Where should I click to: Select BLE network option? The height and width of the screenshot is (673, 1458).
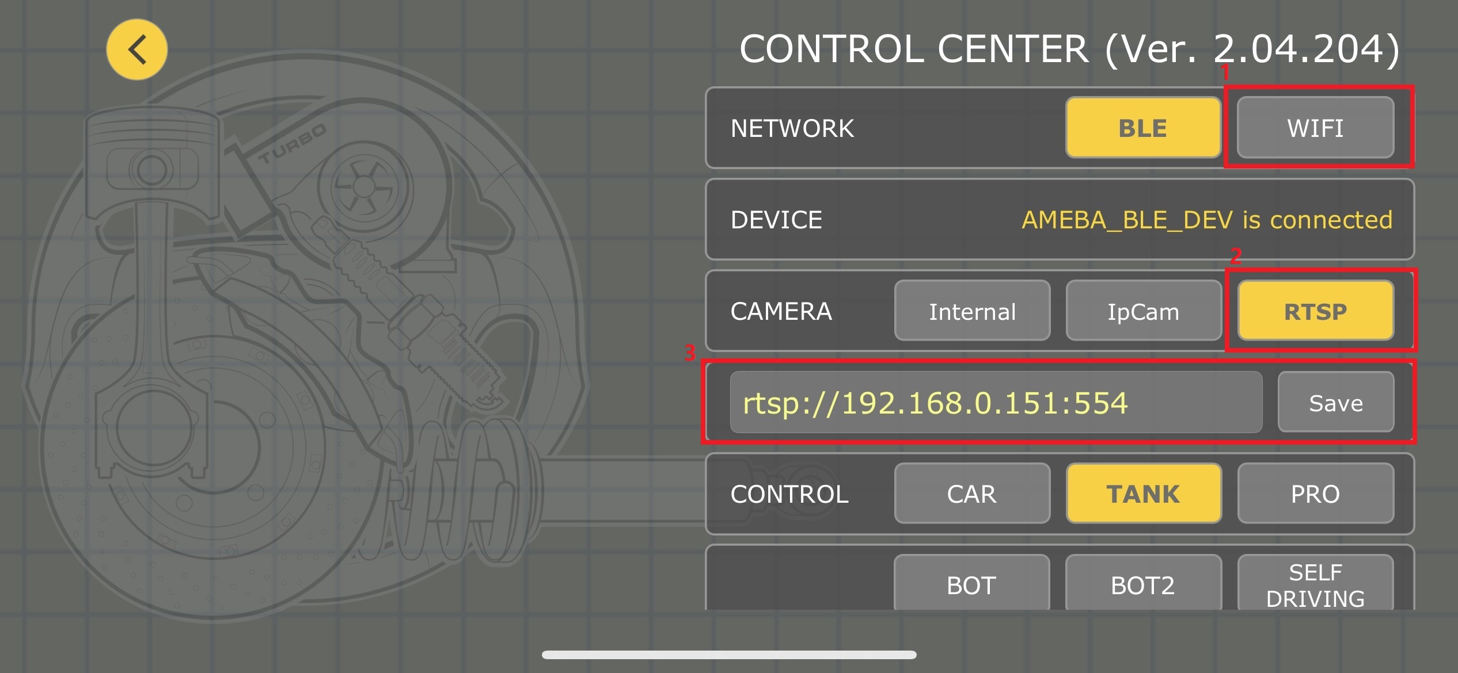(1143, 128)
